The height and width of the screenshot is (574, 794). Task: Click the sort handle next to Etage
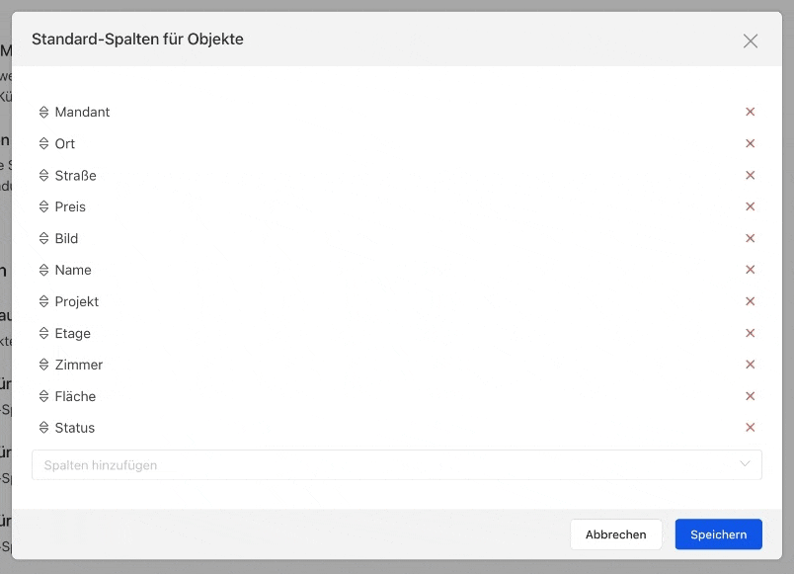(x=44, y=333)
